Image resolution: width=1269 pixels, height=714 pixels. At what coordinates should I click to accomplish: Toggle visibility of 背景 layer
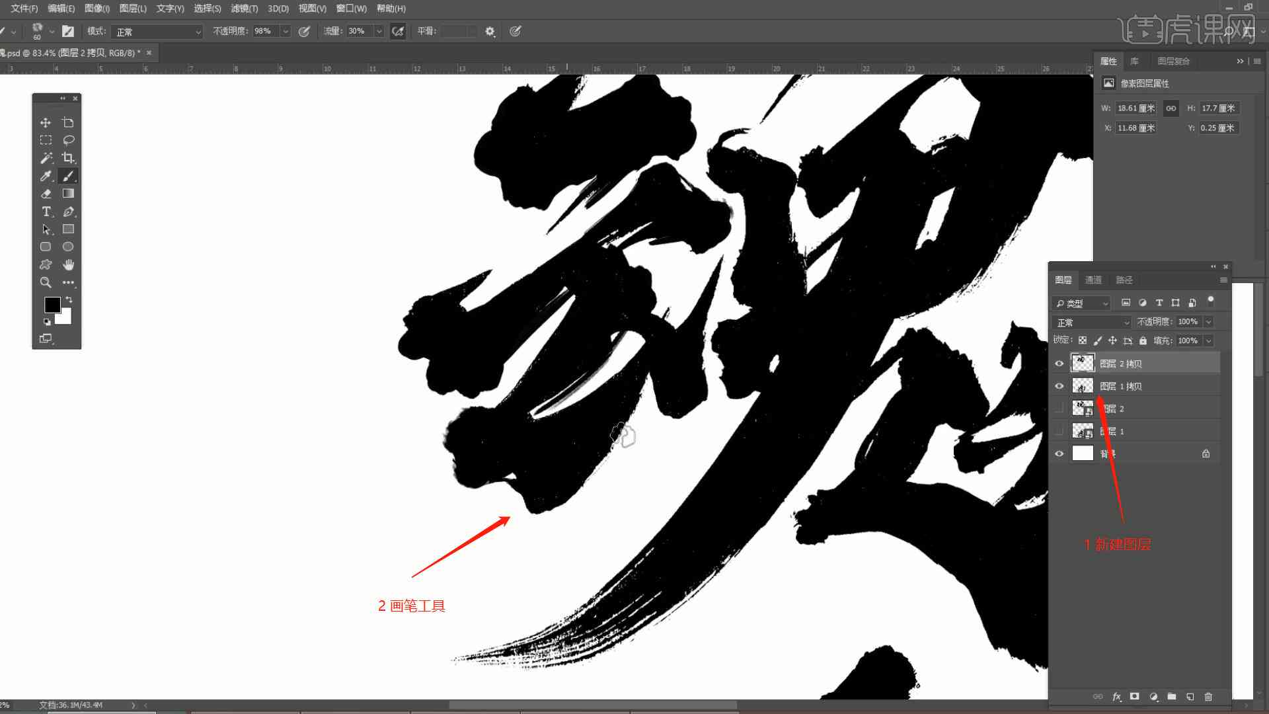(1060, 454)
